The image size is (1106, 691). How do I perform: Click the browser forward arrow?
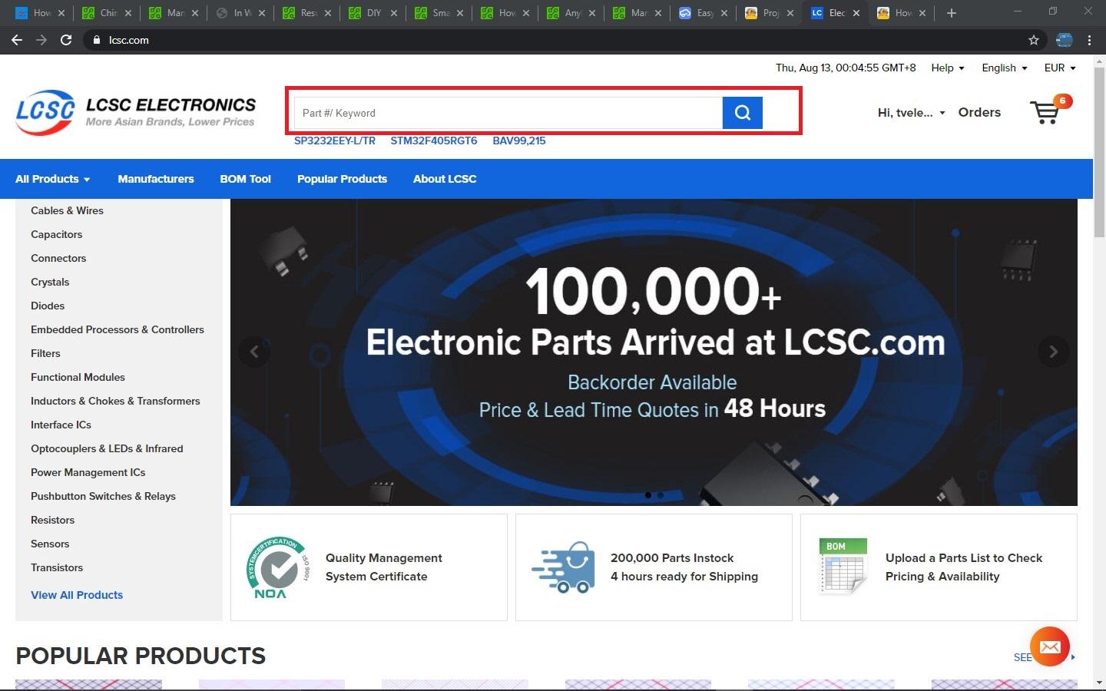41,40
